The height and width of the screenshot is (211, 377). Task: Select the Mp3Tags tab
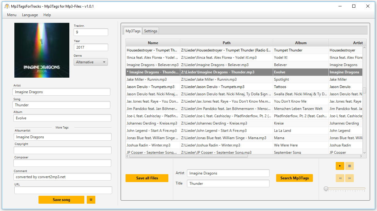[x=133, y=31]
